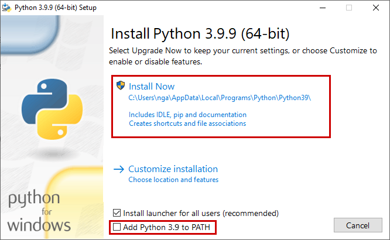Open Customize installation option
The image size is (390, 240).
tap(173, 169)
